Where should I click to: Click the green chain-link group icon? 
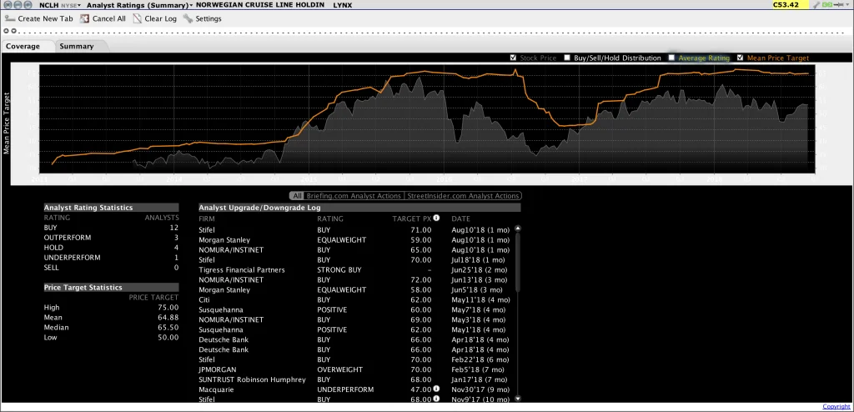pyautogui.click(x=826, y=4)
